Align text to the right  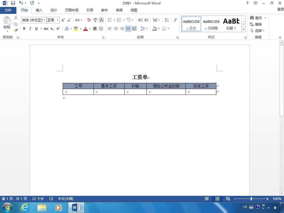point(122,29)
